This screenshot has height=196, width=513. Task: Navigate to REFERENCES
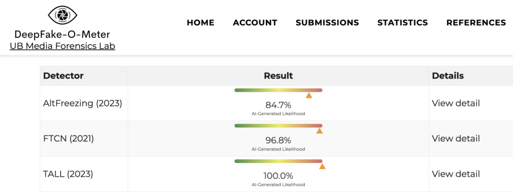click(476, 23)
